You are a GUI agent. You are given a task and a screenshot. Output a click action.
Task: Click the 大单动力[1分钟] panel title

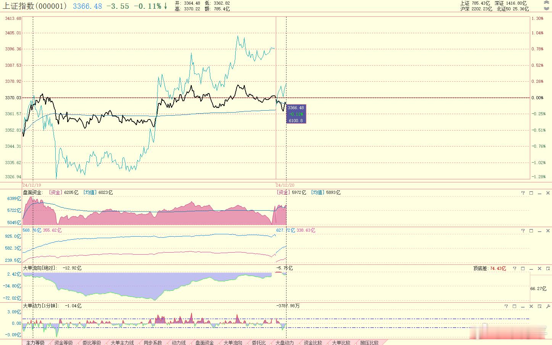pyautogui.click(x=41, y=306)
